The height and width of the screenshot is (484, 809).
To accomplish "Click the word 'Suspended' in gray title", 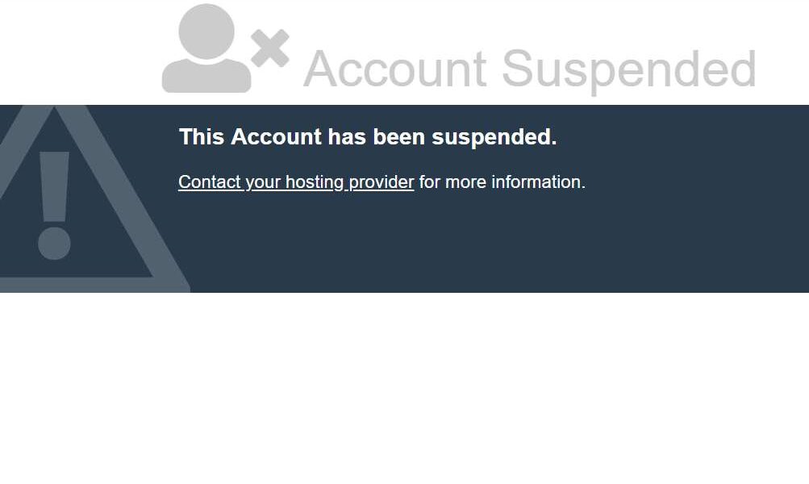I will point(629,69).
